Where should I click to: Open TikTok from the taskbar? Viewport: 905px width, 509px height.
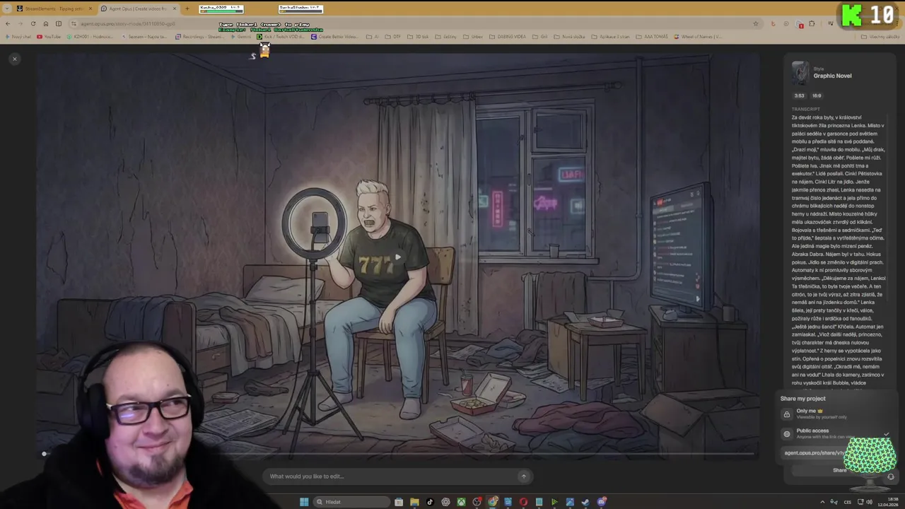pos(430,502)
